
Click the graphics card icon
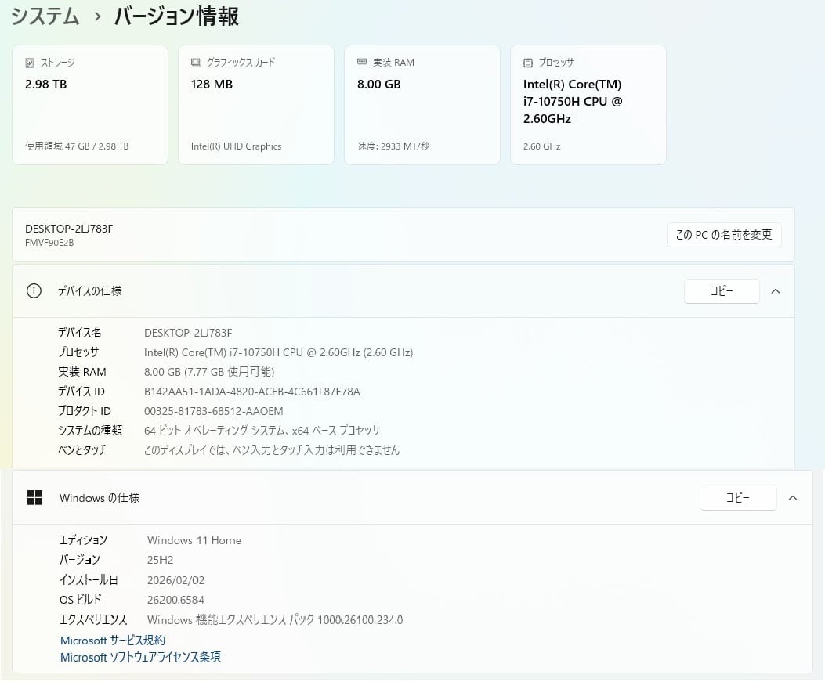196,63
